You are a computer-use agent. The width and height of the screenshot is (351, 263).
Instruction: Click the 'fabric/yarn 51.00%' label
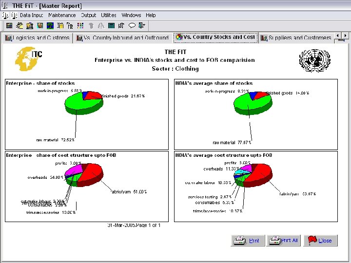[129, 192]
